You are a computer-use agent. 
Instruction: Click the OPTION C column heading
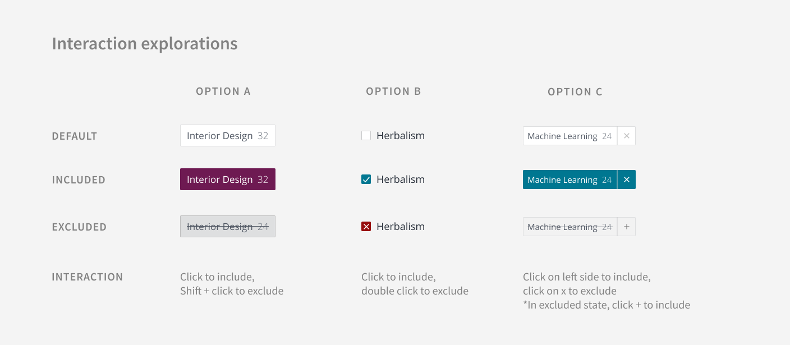click(x=575, y=92)
